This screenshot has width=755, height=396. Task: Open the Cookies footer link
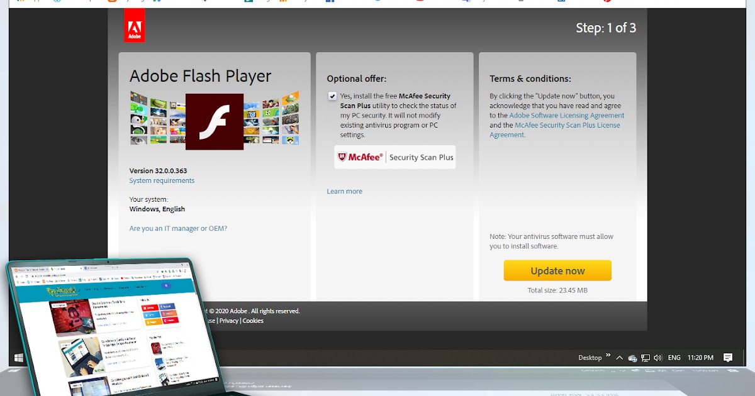coord(253,321)
